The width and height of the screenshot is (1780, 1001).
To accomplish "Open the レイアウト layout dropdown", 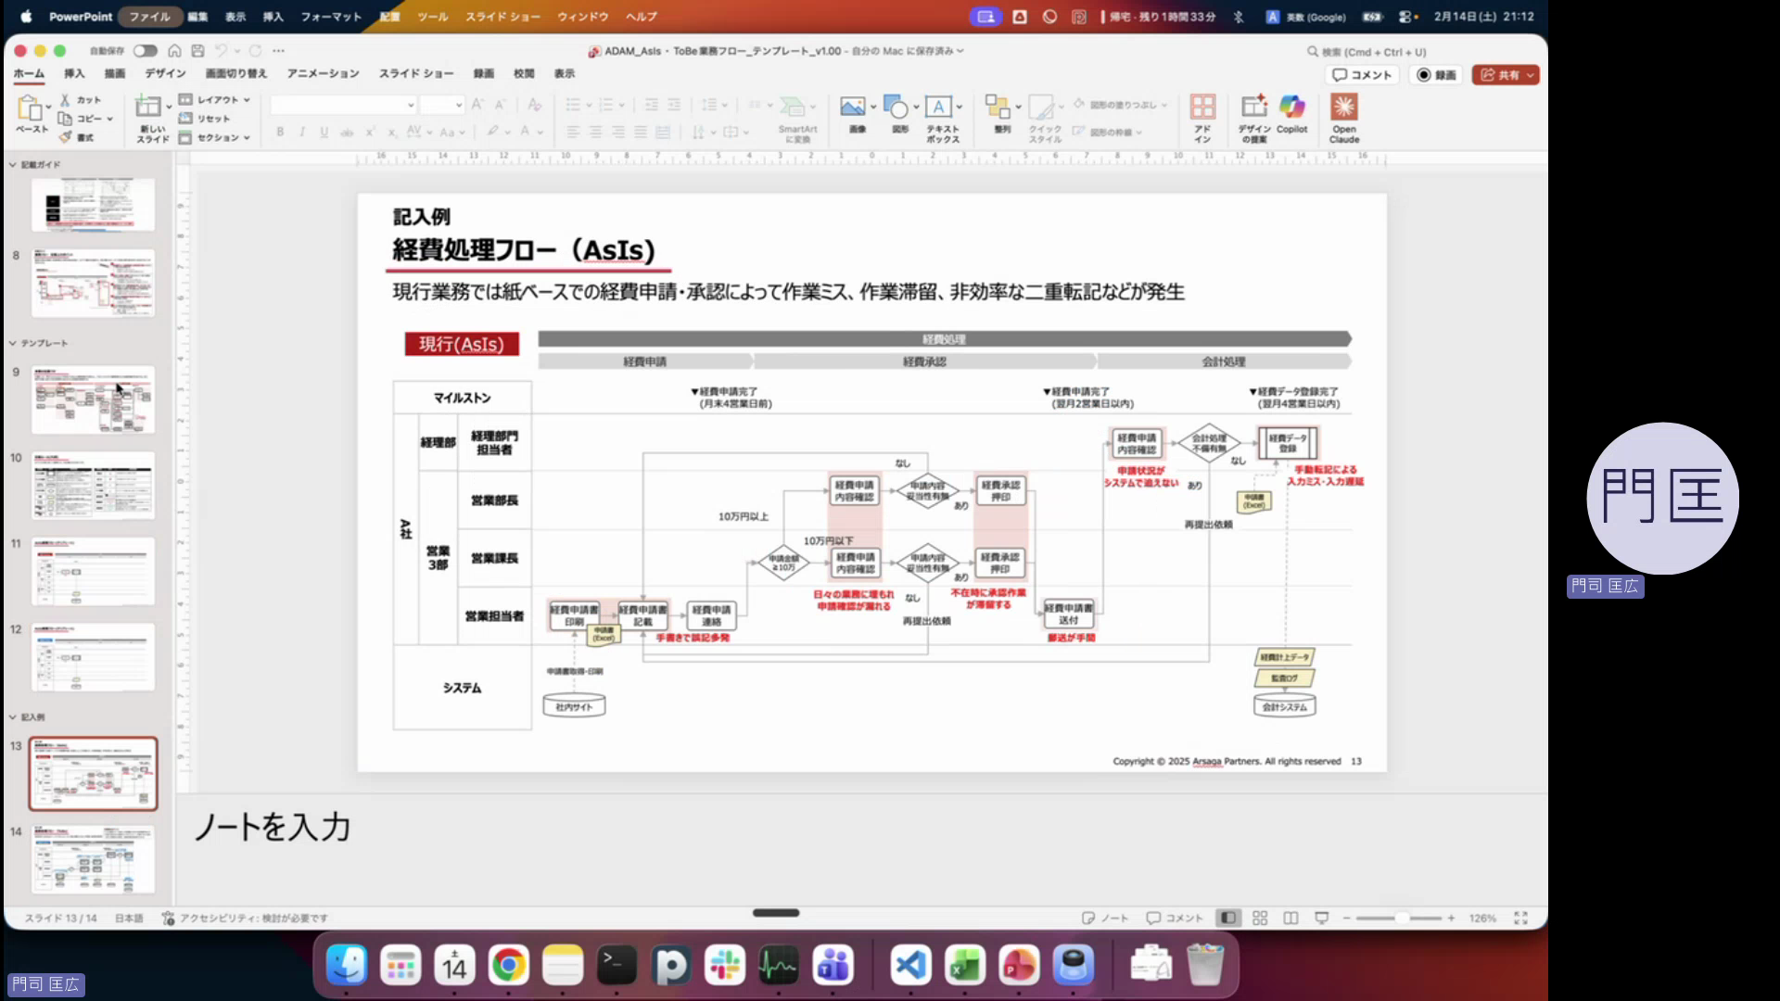I will tap(216, 99).
